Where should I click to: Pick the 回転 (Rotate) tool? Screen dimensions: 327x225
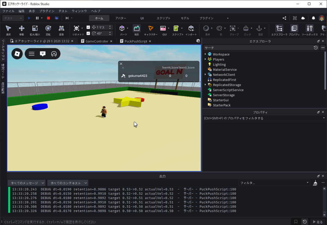click(48, 30)
